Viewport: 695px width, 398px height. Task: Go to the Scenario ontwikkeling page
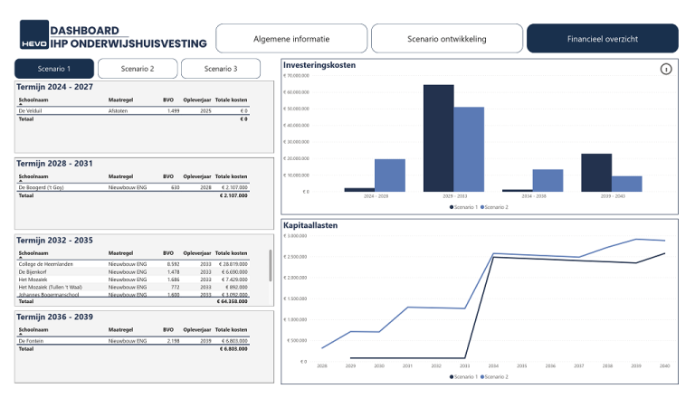447,39
